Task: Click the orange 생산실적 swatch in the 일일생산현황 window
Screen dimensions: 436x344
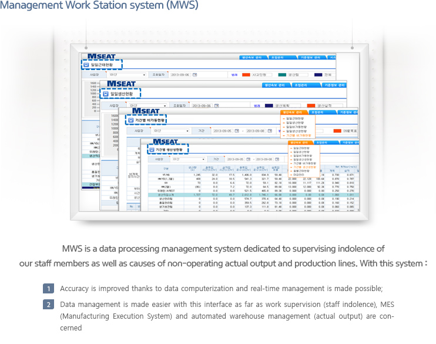Action: pyautogui.click(x=311, y=106)
